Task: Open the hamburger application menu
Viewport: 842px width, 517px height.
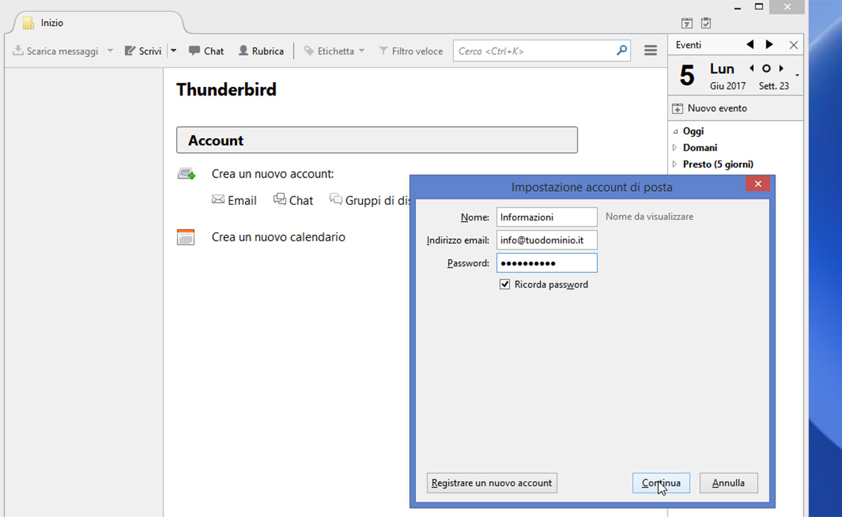Action: 650,51
